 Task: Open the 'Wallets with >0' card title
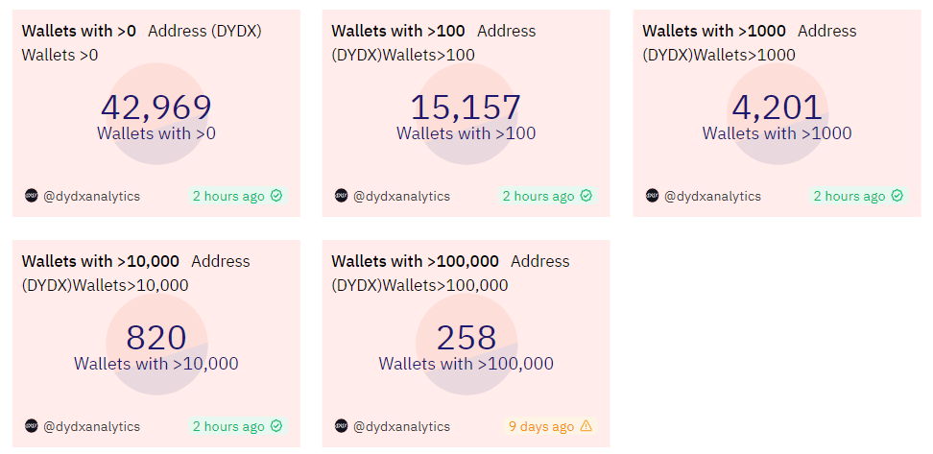79,31
